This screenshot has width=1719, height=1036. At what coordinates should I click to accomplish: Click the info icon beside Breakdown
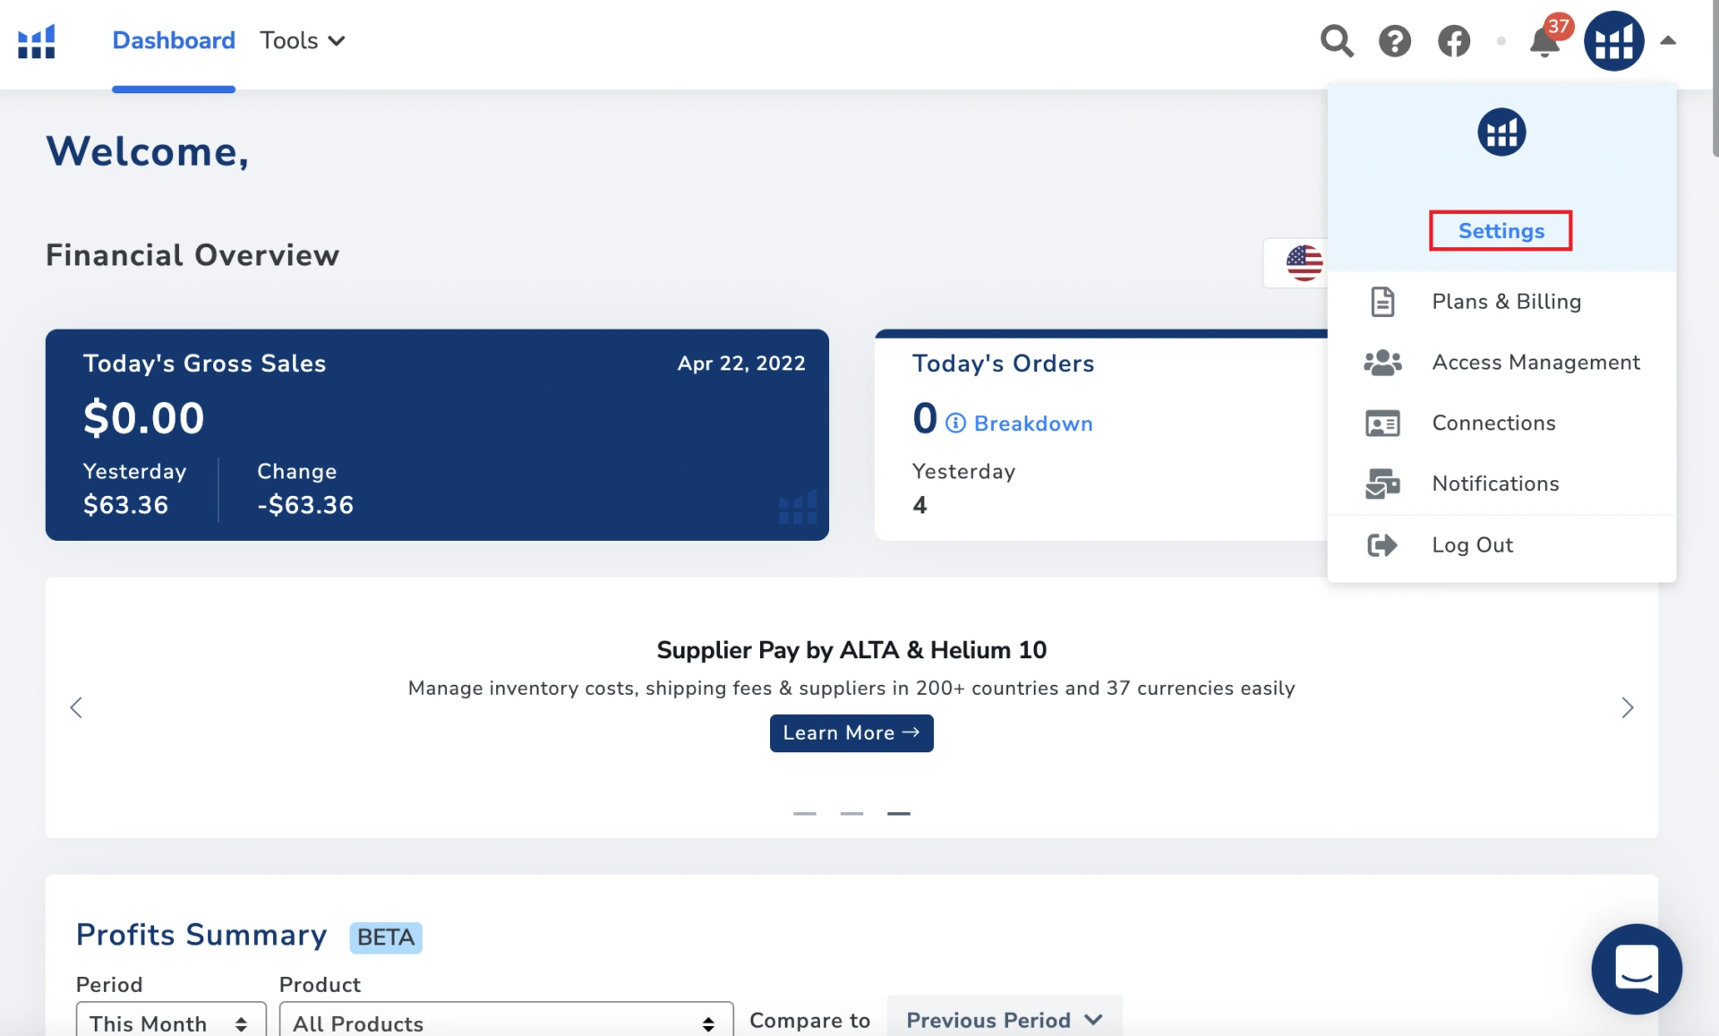[956, 424]
